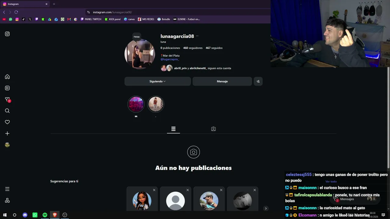Dismiss the first suggested account card
Viewport: 390px width, 219px height.
[154, 190]
